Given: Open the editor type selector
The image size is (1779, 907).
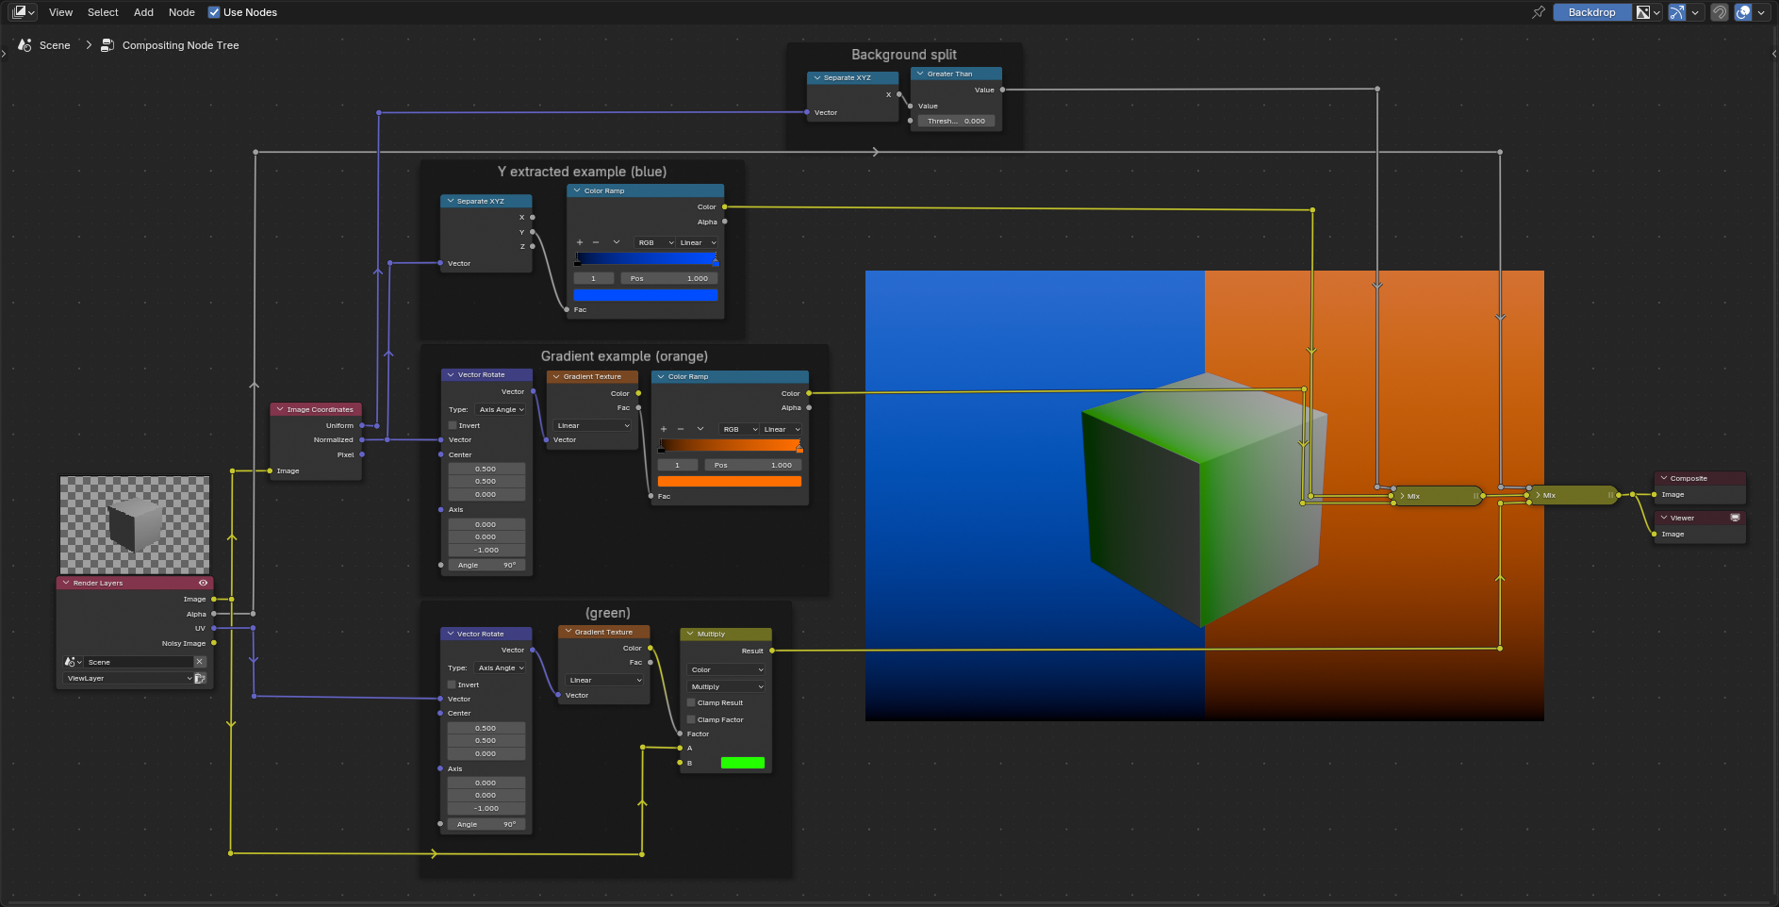Looking at the screenshot, I should click(x=24, y=12).
